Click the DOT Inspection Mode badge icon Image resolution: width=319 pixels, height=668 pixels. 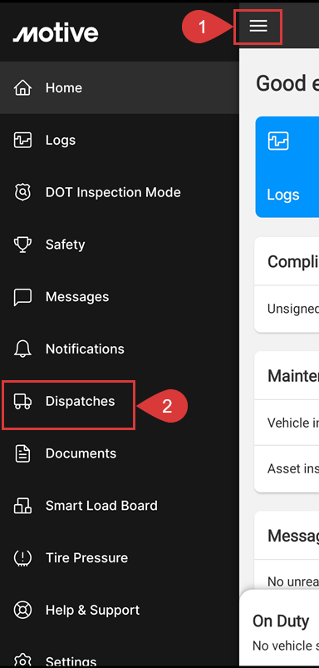22,192
